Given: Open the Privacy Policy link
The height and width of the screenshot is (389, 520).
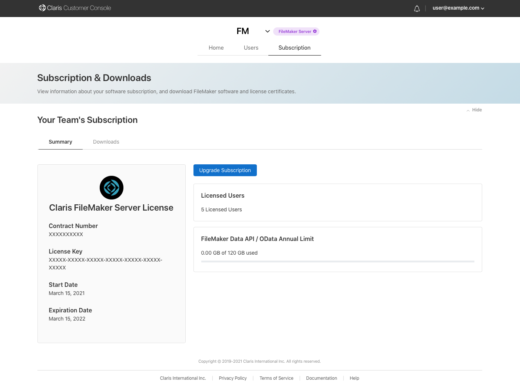Looking at the screenshot, I should coord(233,378).
